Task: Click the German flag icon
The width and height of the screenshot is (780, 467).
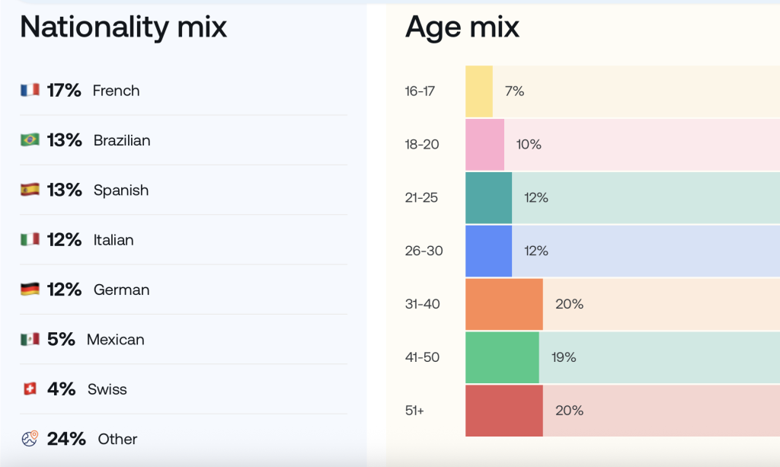Action: point(30,289)
